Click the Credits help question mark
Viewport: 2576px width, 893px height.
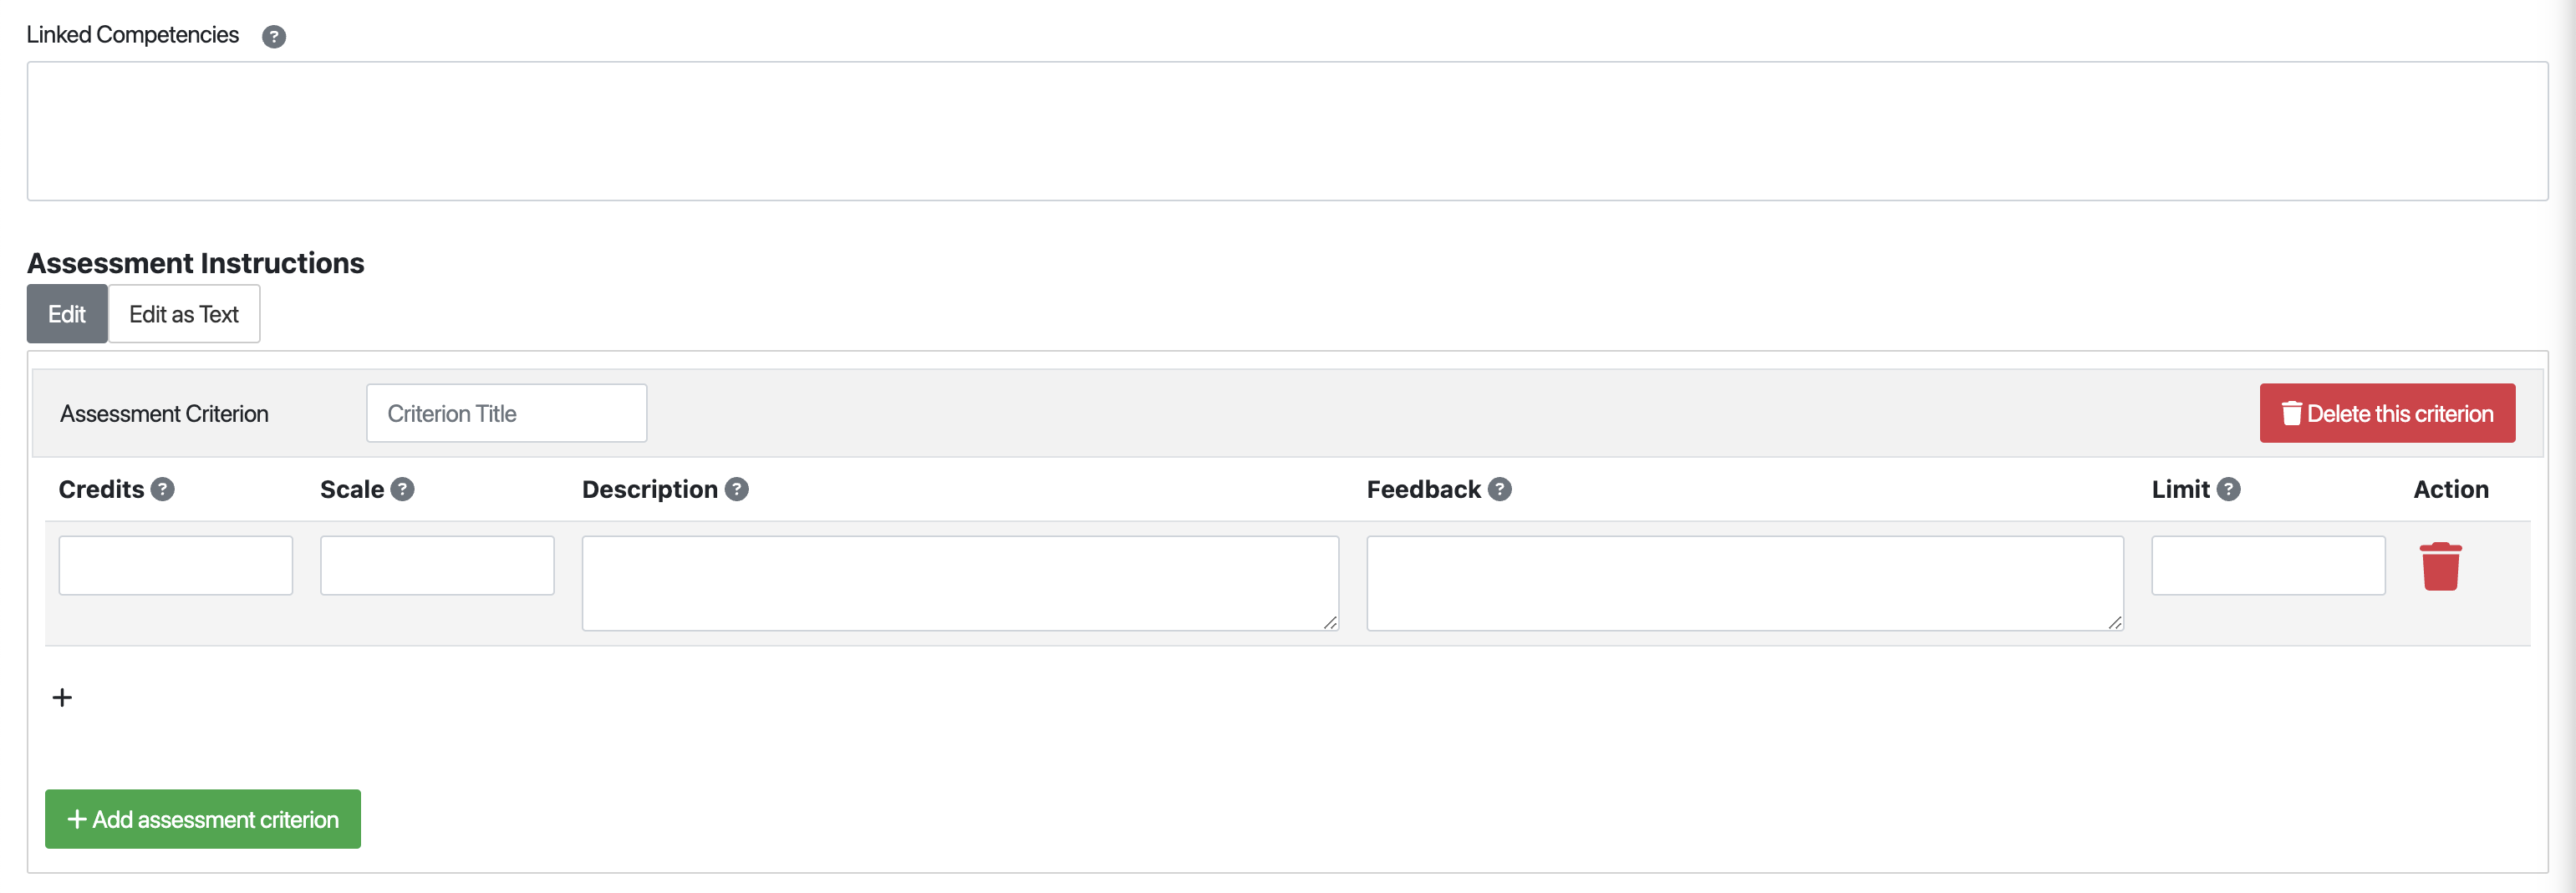click(x=162, y=489)
